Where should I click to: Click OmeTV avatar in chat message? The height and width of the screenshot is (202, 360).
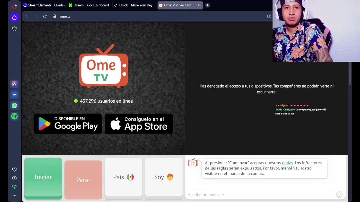pyautogui.click(x=193, y=163)
